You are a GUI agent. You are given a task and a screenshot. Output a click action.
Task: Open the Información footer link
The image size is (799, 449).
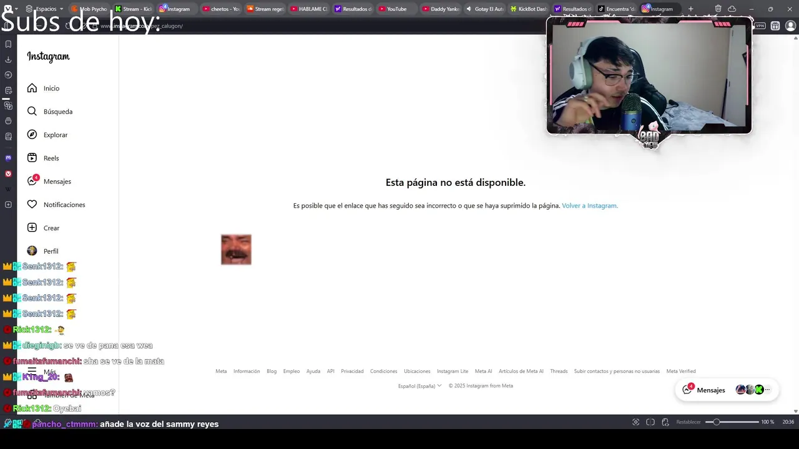[247, 371]
